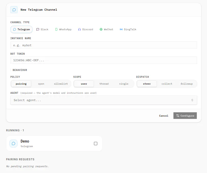This screenshot has width=207, height=173.
Task: Tick the checkbox on the Demo channel
Action: tap(96, 144)
